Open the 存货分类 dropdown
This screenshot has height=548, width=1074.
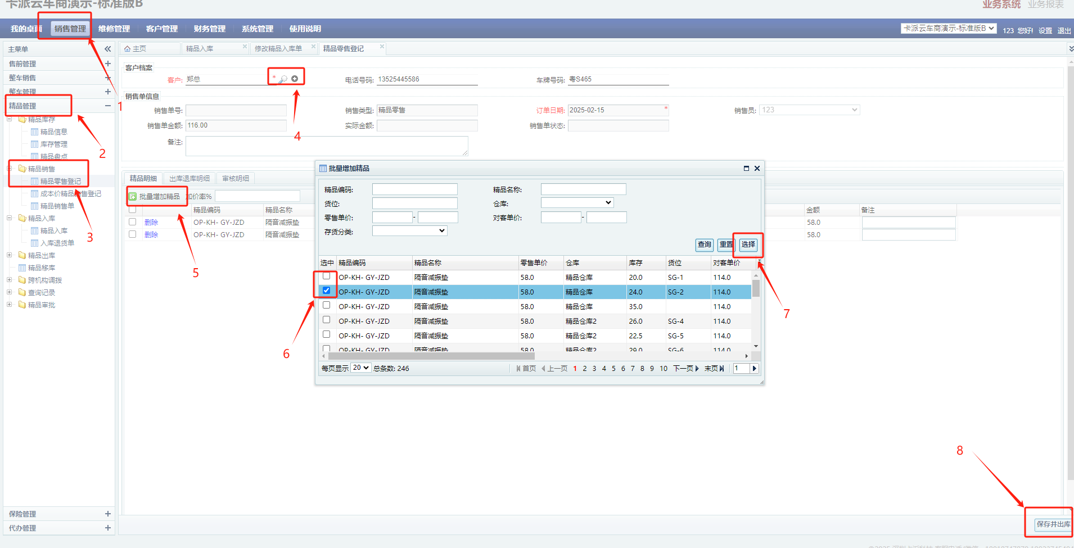coord(409,231)
